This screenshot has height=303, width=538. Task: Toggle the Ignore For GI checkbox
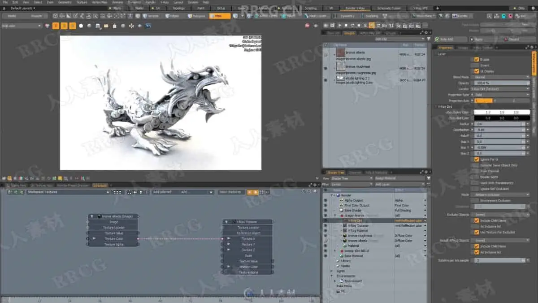pos(477,159)
